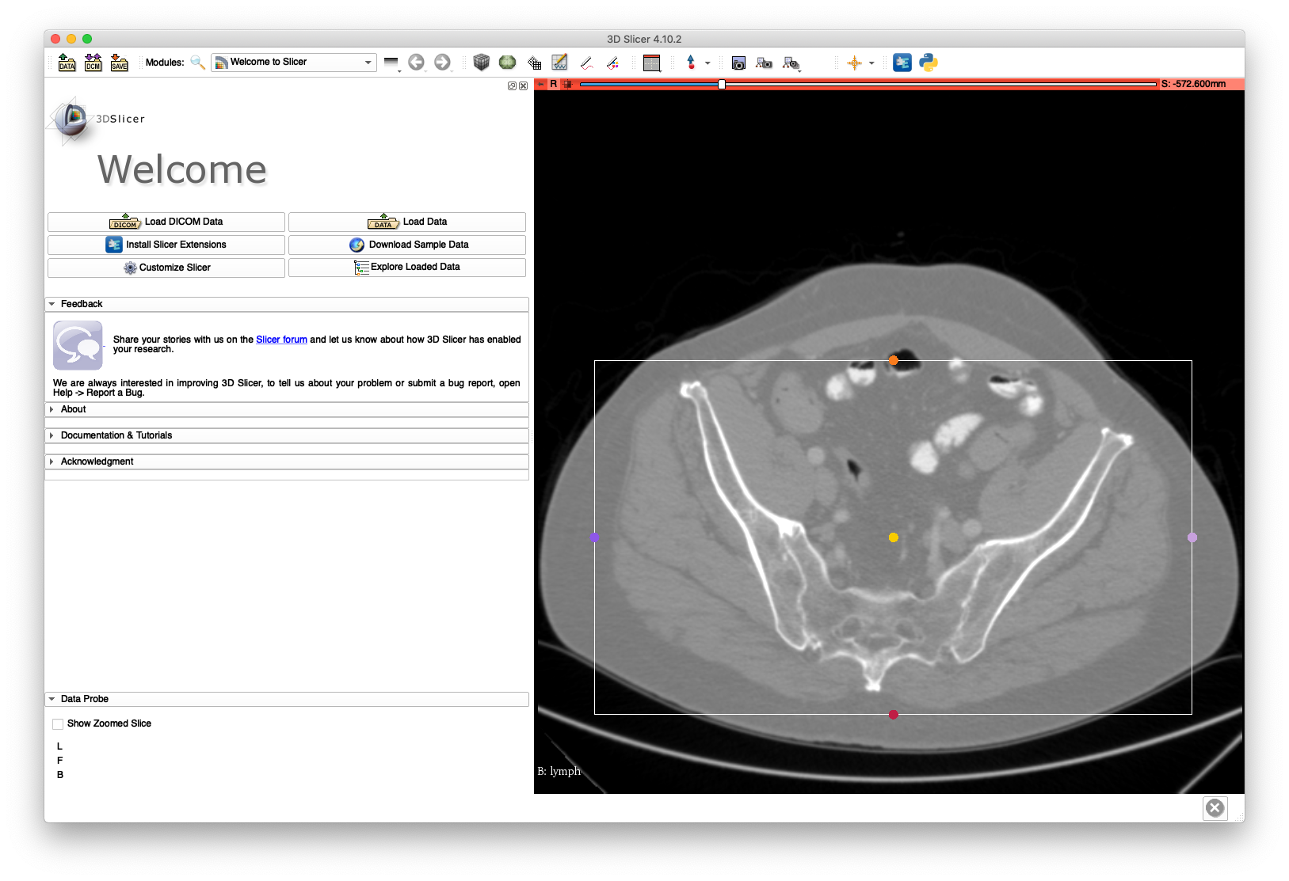Click the red slice view pin icon

pos(542,84)
